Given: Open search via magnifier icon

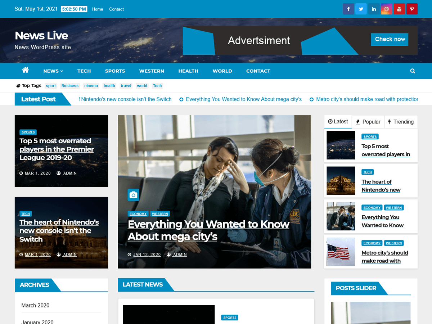Looking at the screenshot, I should 413,71.
